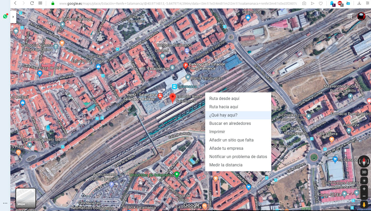Choose 'Ruta hacia aquí' in context menu

tap(238, 107)
